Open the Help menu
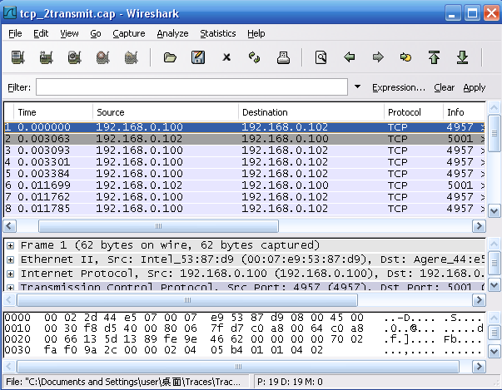The width and height of the screenshot is (502, 390). [x=256, y=33]
